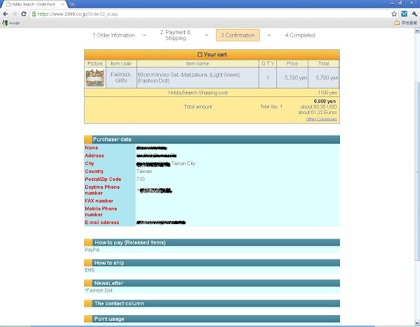Reload the order form page
Viewport: 420px width, 327px height.
coord(24,14)
